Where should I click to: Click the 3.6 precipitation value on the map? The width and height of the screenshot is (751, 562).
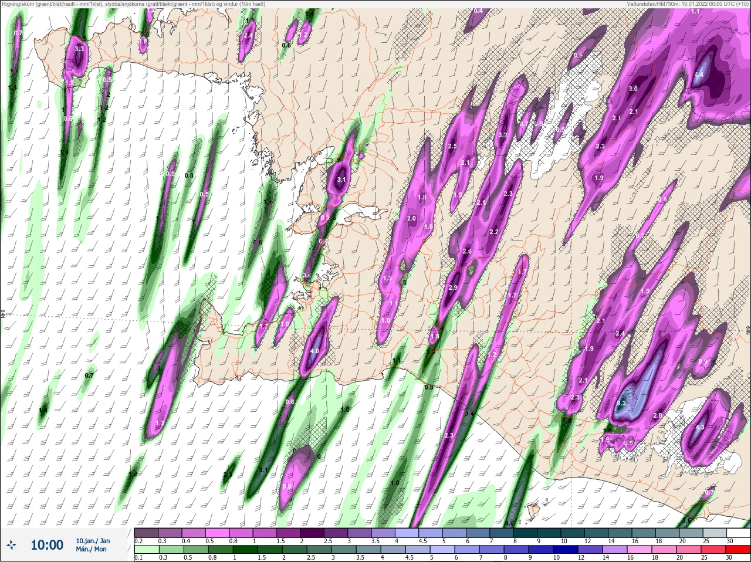(x=688, y=520)
